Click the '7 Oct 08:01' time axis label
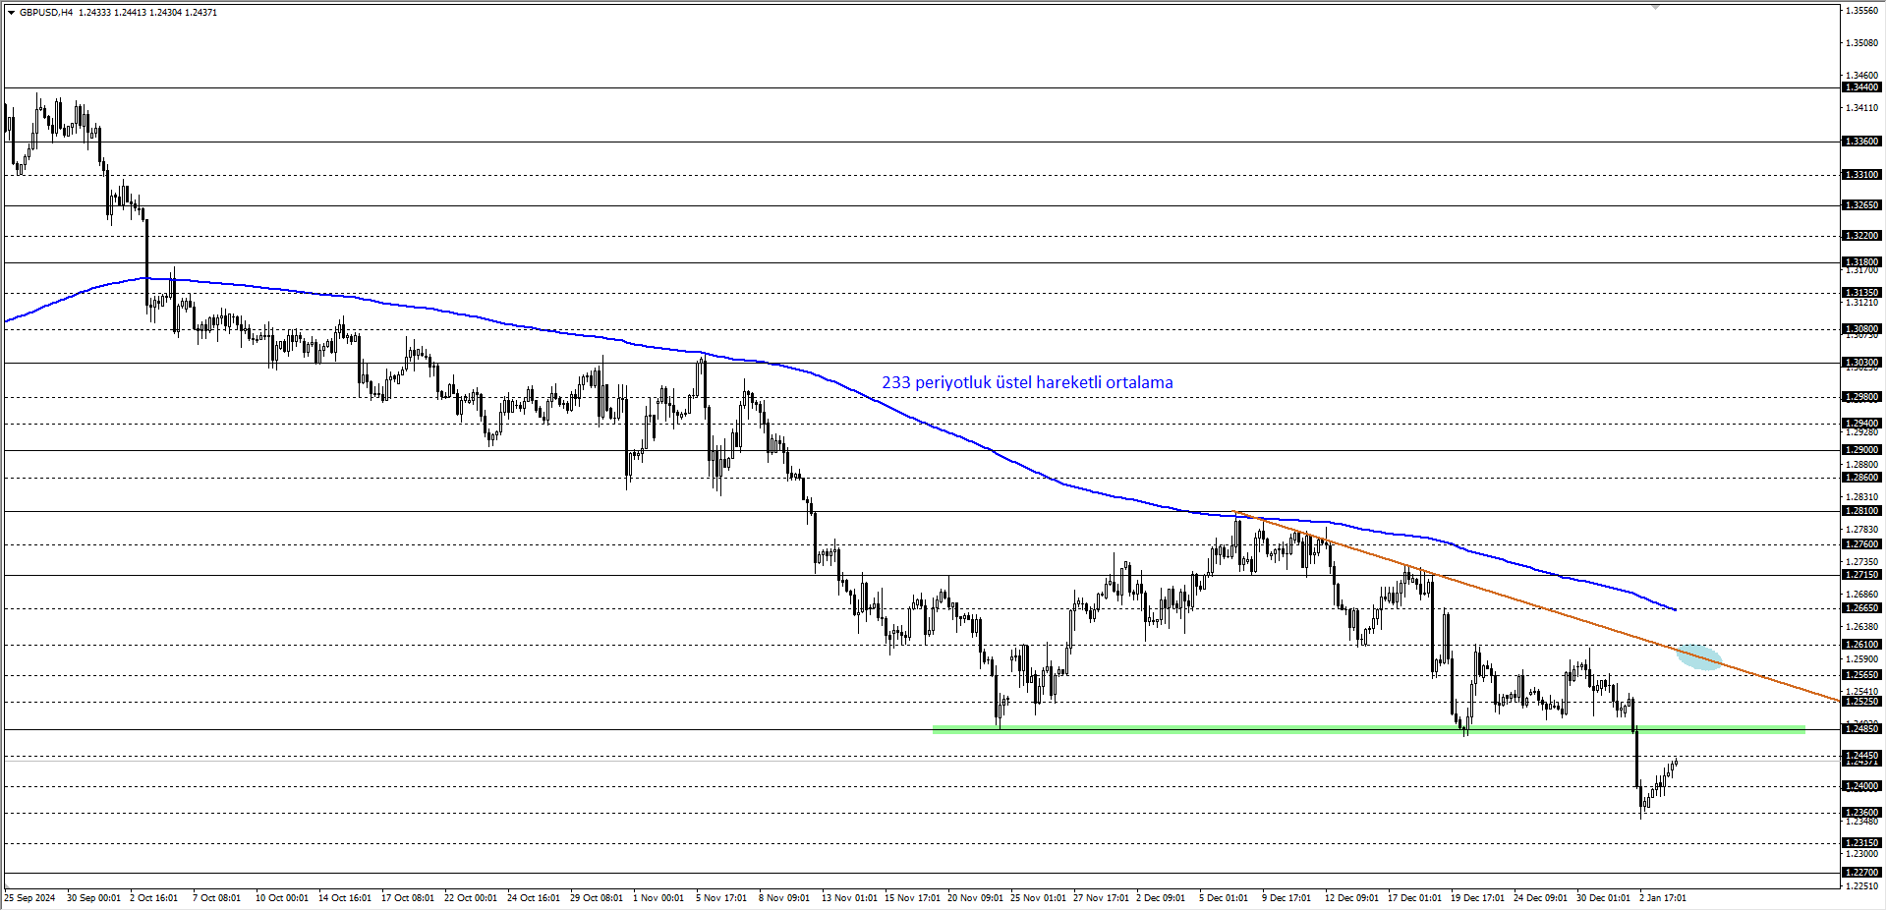The height and width of the screenshot is (911, 1887). click(x=216, y=898)
